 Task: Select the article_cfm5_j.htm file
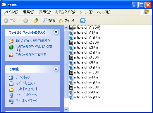pos(85,97)
